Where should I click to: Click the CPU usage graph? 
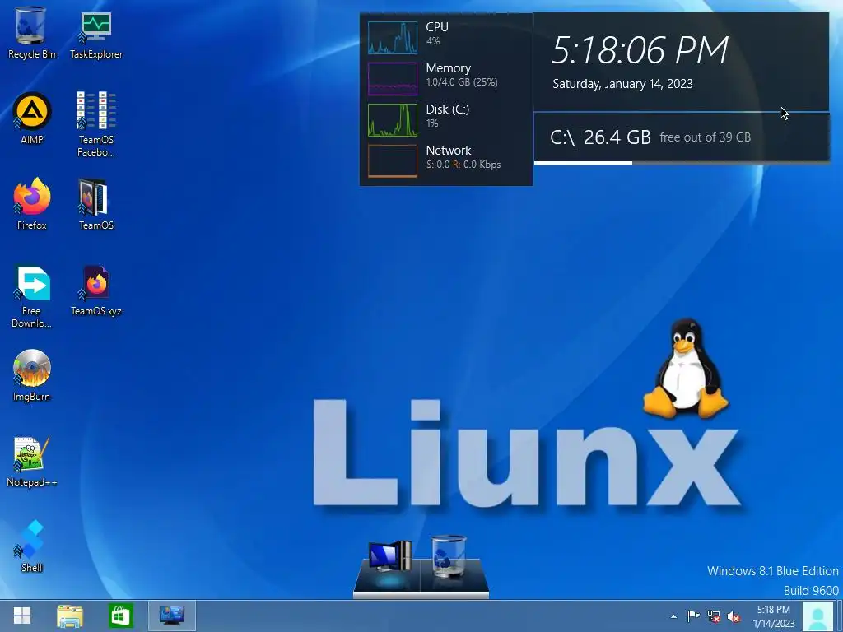(x=393, y=38)
